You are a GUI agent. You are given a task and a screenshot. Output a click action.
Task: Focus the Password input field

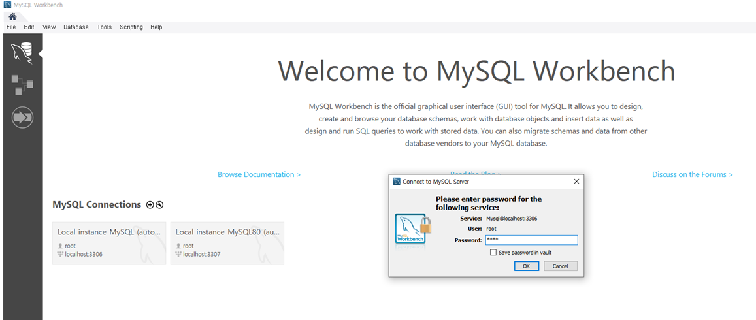click(531, 240)
